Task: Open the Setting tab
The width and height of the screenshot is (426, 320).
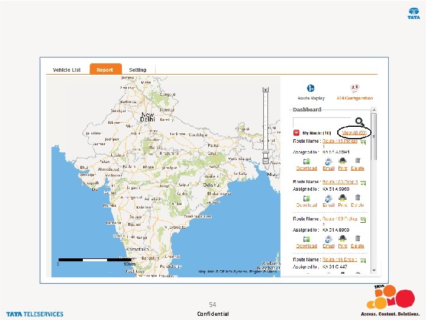Action: coord(137,70)
